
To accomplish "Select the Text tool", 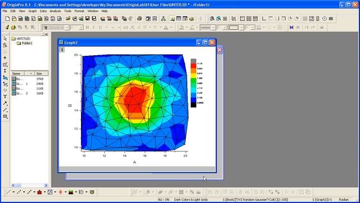I will click(x=5, y=96).
